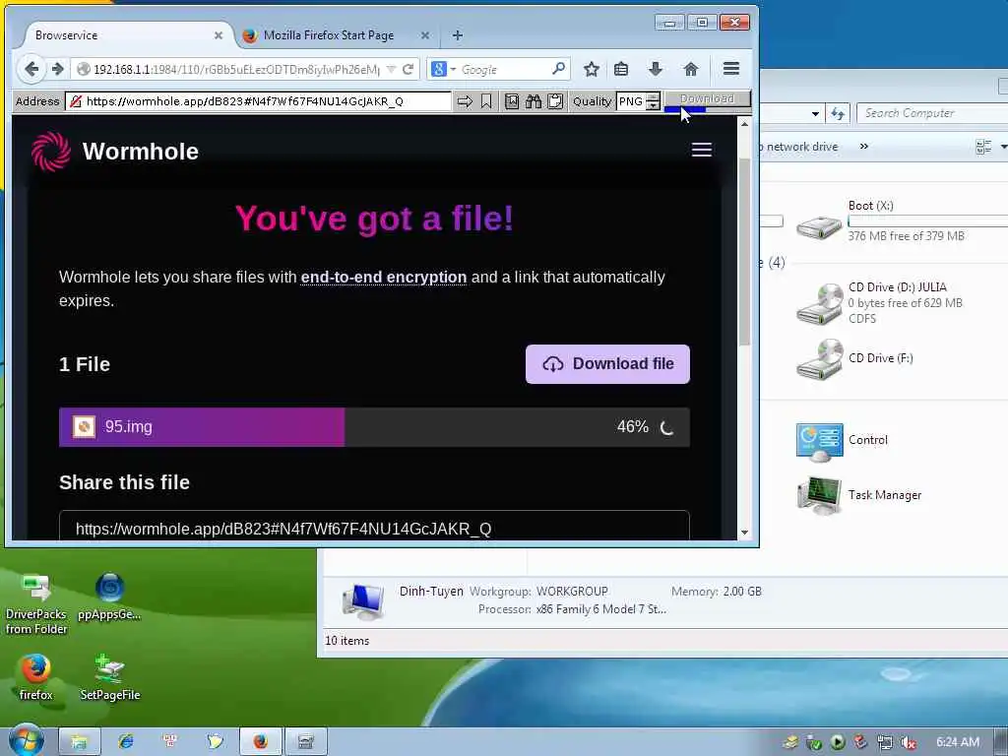Click the last pinned taskbar button
The image size is (1008, 756).
306,741
